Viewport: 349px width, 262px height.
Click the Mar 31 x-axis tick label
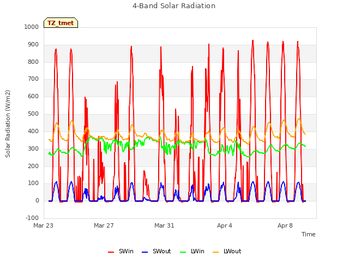pos(164,225)
